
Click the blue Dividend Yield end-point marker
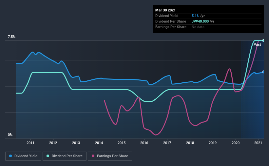point(263,72)
